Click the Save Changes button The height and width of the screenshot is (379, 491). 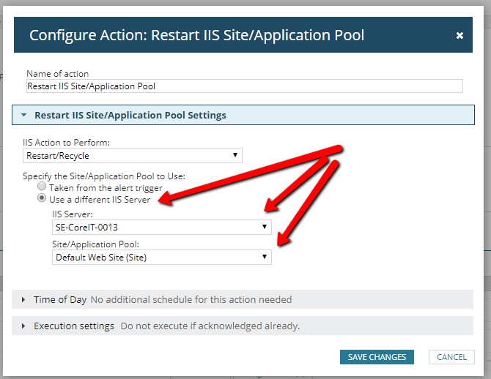pos(377,357)
